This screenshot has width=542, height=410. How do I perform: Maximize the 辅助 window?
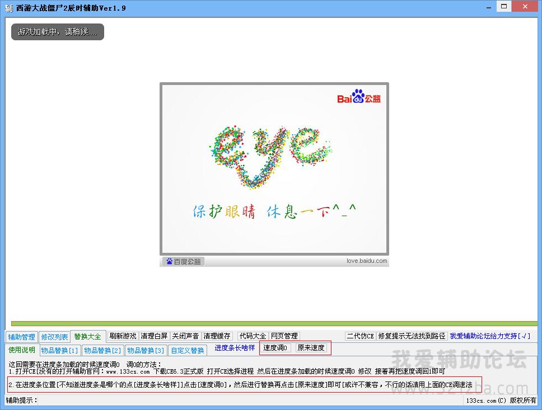point(504,7)
